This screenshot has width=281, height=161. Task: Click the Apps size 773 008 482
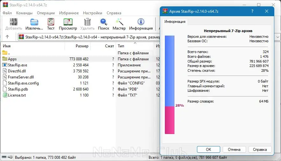pos(79,59)
